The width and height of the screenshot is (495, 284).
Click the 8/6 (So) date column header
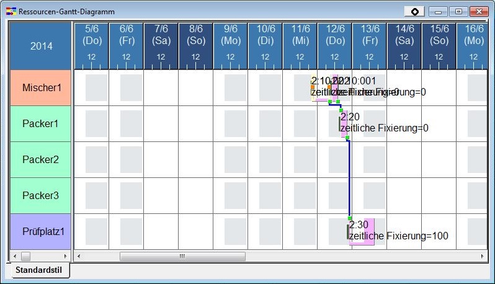point(196,46)
